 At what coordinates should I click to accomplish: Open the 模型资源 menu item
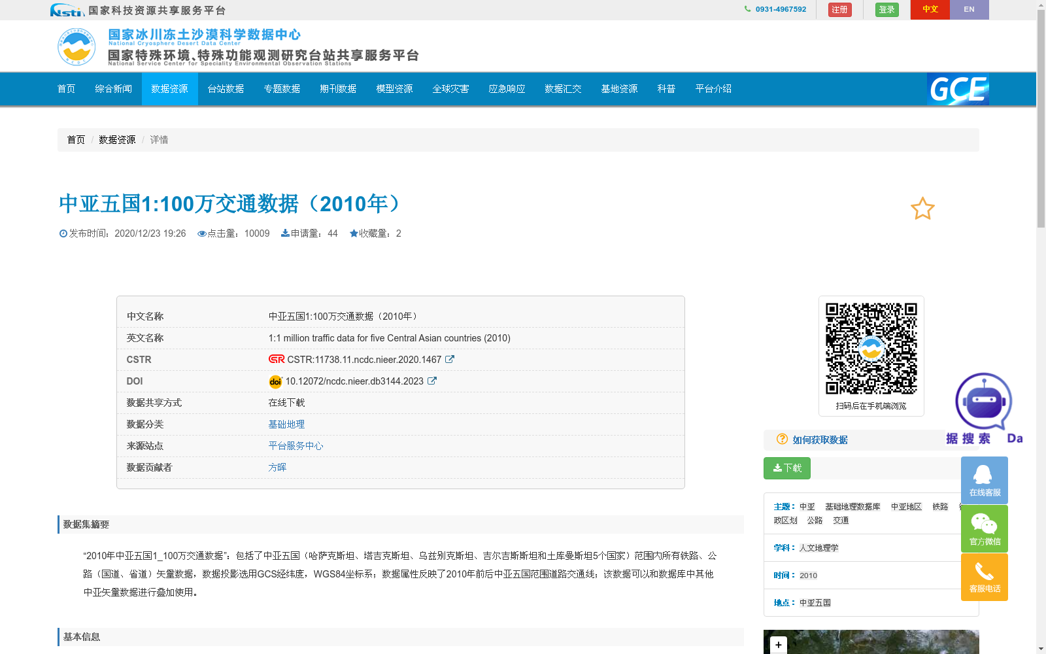coord(395,89)
